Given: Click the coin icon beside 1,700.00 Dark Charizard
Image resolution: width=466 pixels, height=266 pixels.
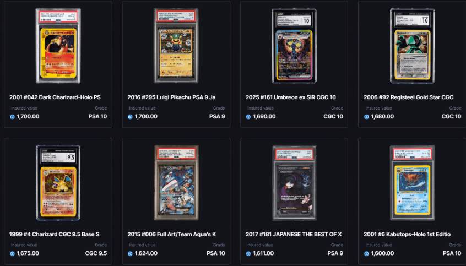Looking at the screenshot, I should point(12,117).
